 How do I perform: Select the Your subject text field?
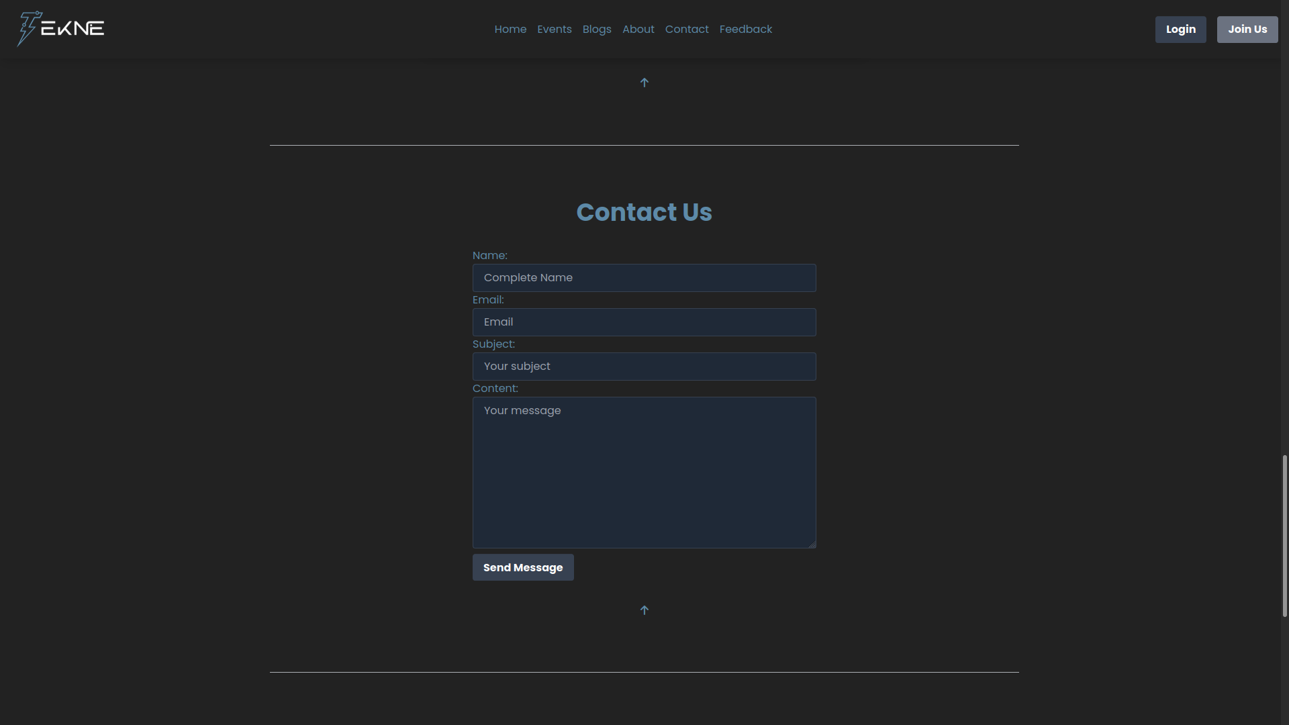coord(644,367)
